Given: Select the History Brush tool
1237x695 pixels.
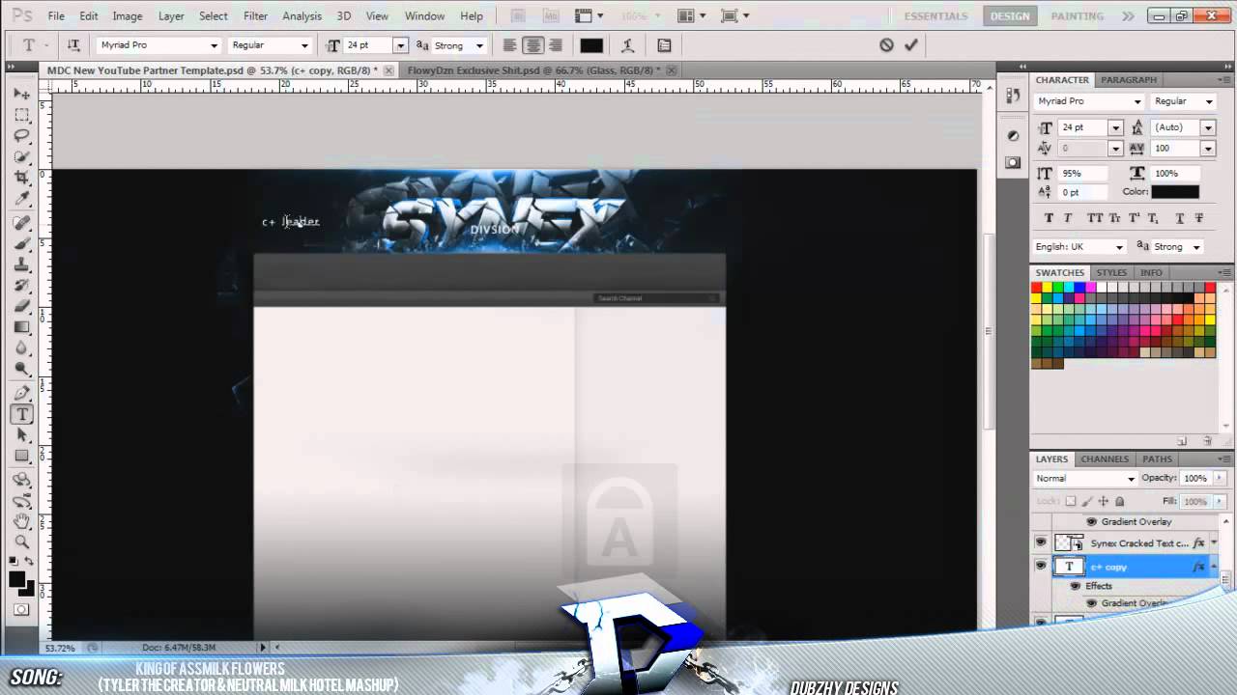Looking at the screenshot, I should pos(21,286).
